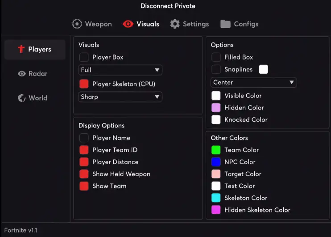Open the Configs folder tab
Screen dimensions: 331x237
click(240, 24)
